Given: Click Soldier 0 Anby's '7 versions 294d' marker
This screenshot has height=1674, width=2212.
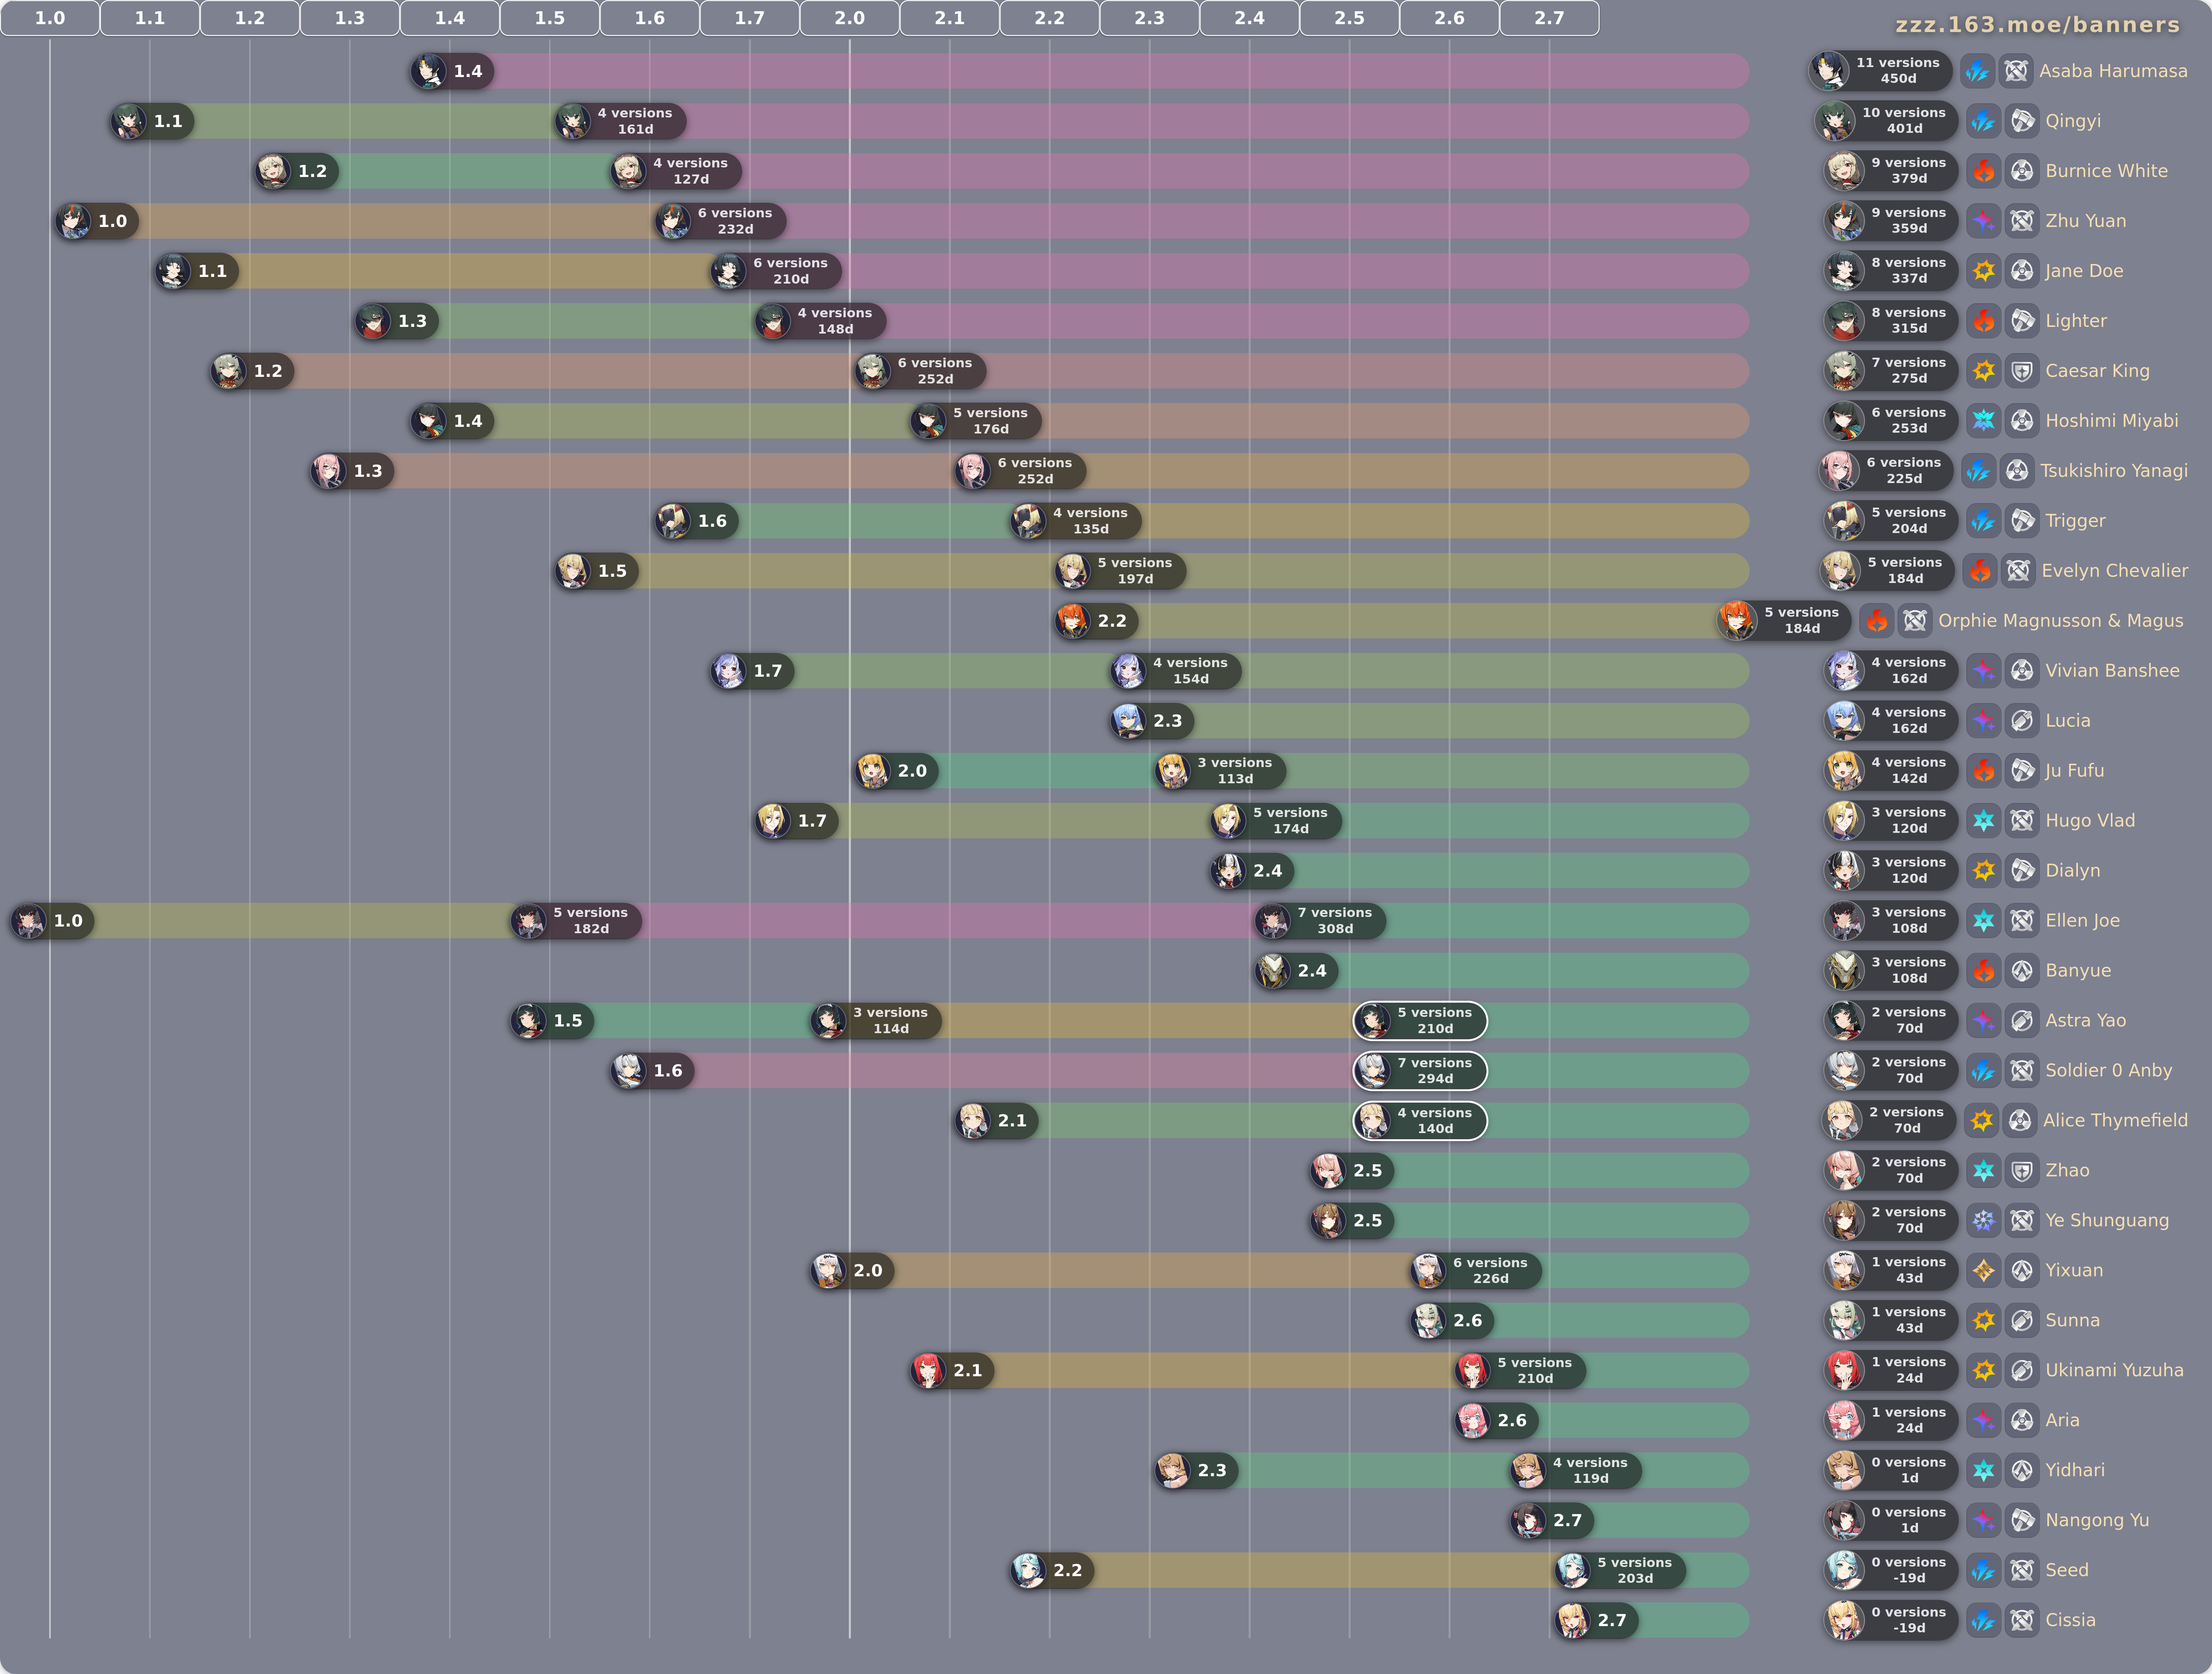Looking at the screenshot, I should [x=1420, y=1070].
